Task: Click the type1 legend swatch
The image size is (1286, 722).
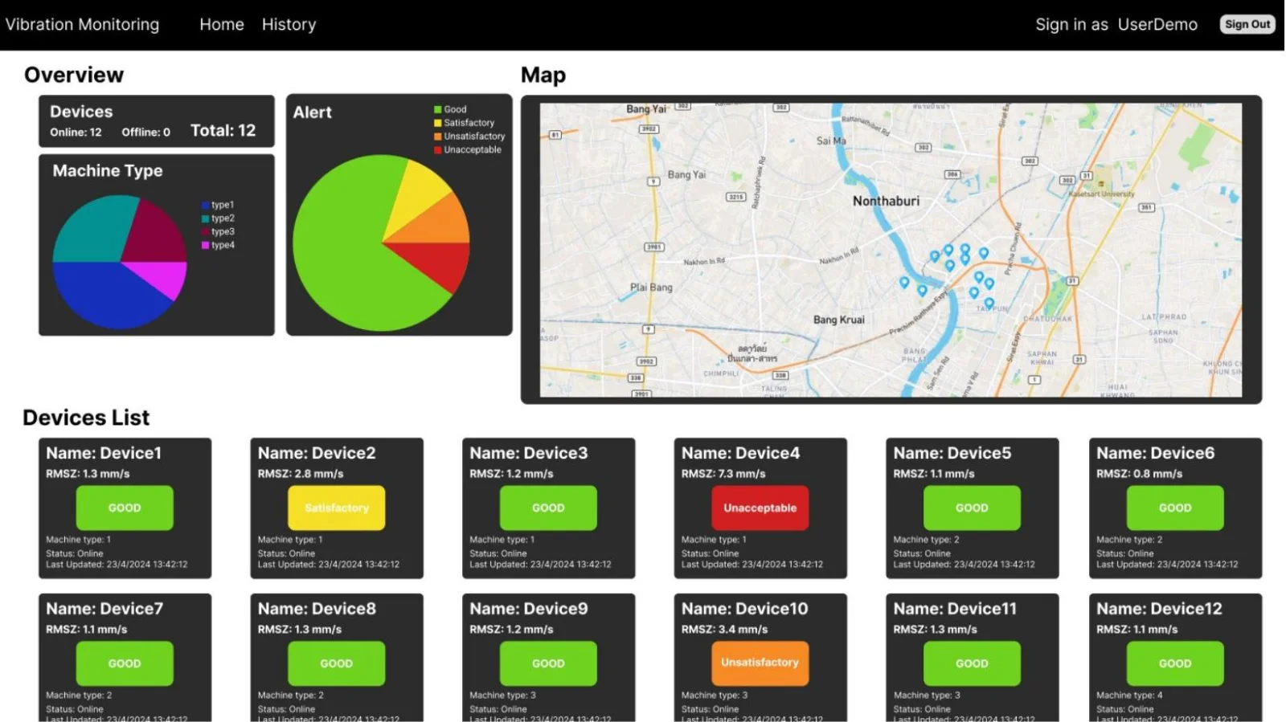Action: [x=206, y=206]
